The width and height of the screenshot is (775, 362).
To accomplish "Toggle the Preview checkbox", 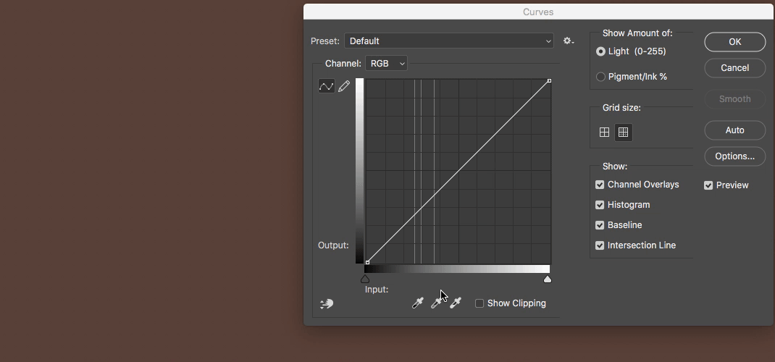I will tap(708, 185).
